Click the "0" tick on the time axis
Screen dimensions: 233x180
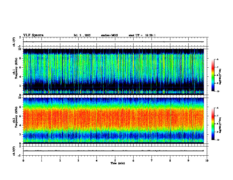coord(23,161)
